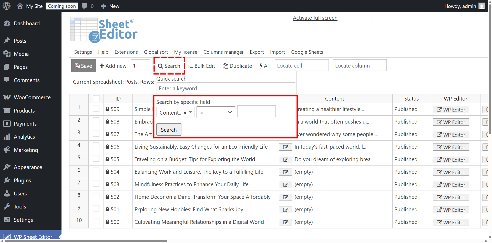Image resolution: width=492 pixels, height=243 pixels.
Task: Click the horizontal scrollbar at bottom
Action: 86,241
